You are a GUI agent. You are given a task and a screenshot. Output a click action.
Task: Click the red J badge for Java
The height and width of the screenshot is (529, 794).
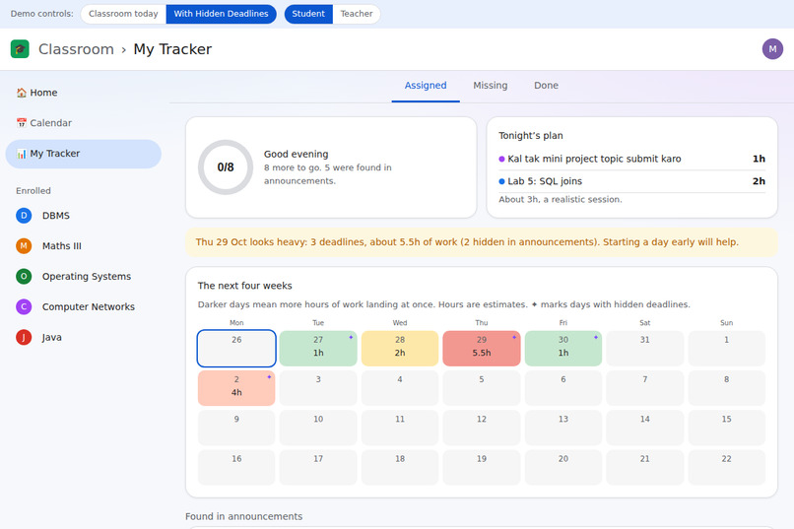[x=24, y=337]
